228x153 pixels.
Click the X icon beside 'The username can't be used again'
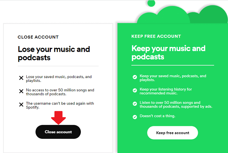[21, 104]
